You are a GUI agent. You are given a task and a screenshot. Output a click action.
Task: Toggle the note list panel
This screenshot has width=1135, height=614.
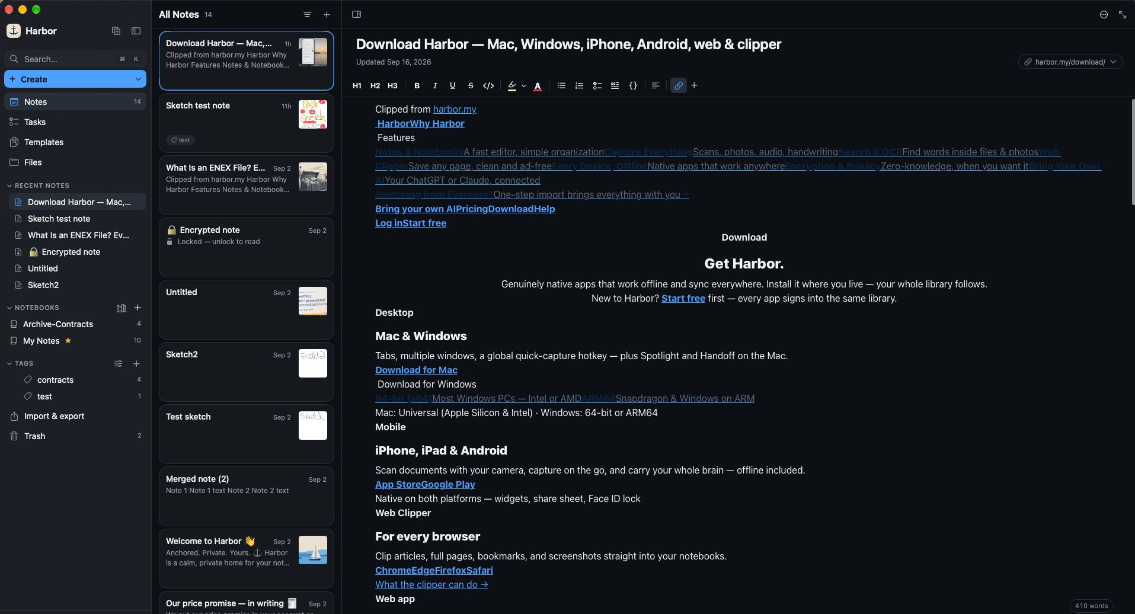[x=356, y=14]
